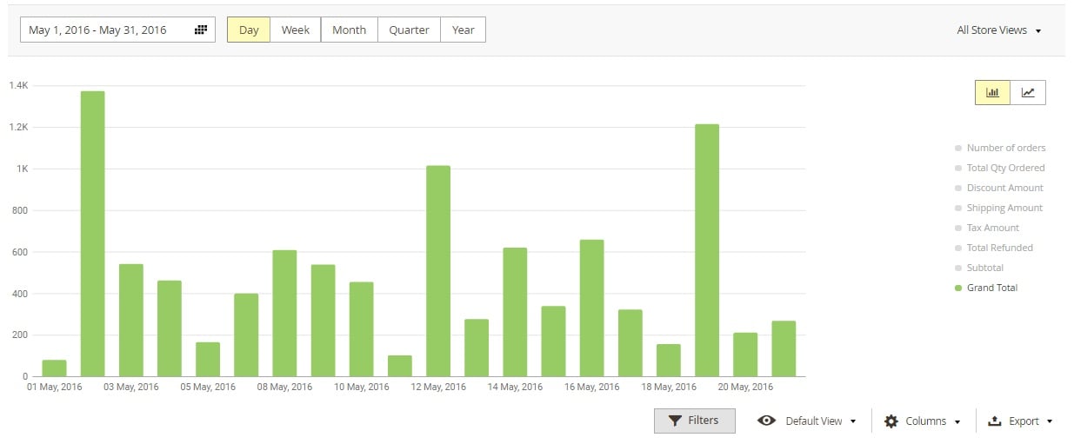Open the All Store Views dropdown

click(x=999, y=30)
